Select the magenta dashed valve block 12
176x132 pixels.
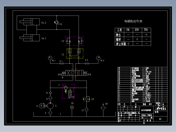(74, 41)
